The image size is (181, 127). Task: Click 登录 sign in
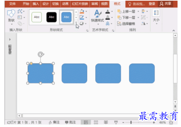pyautogui.click(x=152, y=4)
